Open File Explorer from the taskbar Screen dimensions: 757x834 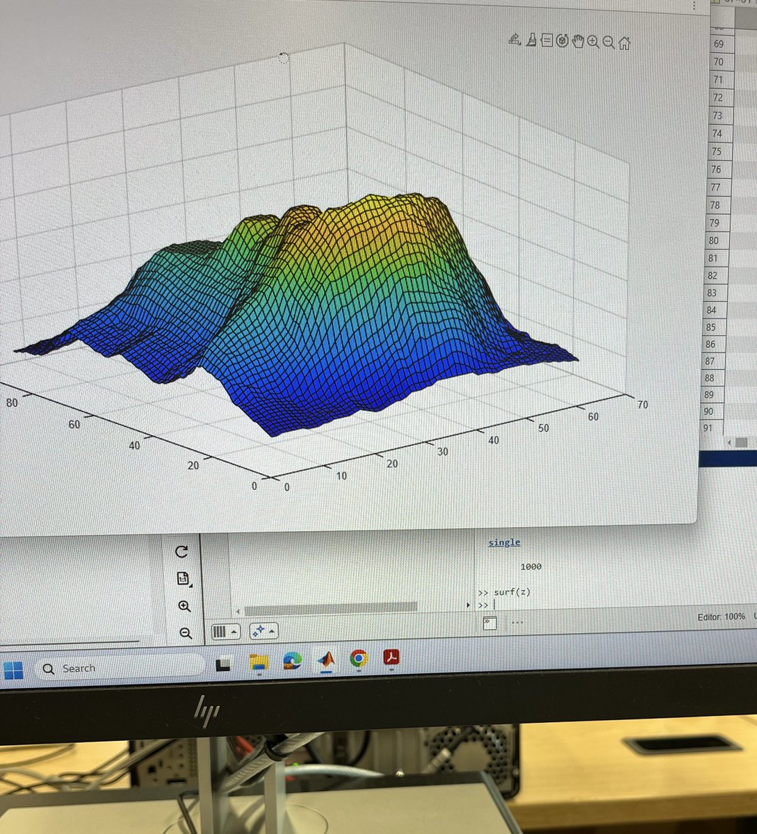pos(259,663)
